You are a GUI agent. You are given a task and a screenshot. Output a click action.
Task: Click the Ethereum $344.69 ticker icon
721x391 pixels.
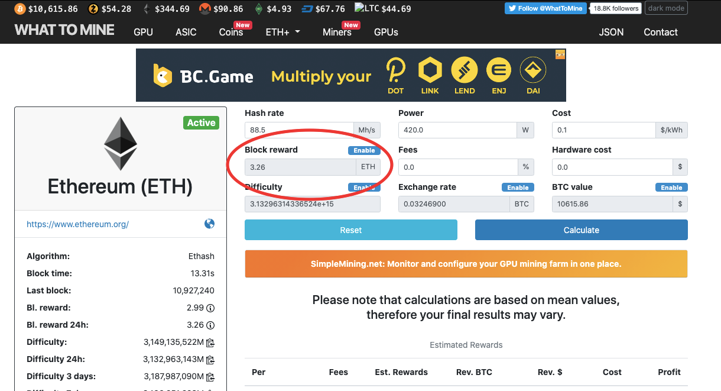[x=146, y=9]
